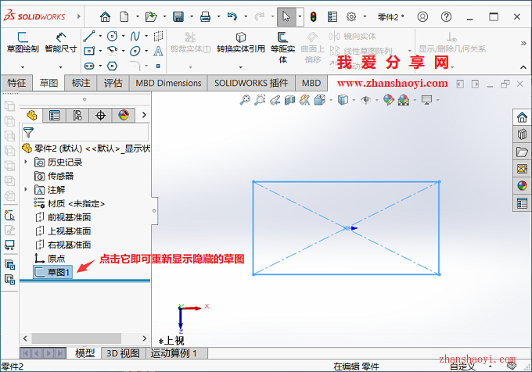This screenshot has height=372, width=532.
Task: Open the PropertyManager tab
Action: pyautogui.click(x=54, y=116)
